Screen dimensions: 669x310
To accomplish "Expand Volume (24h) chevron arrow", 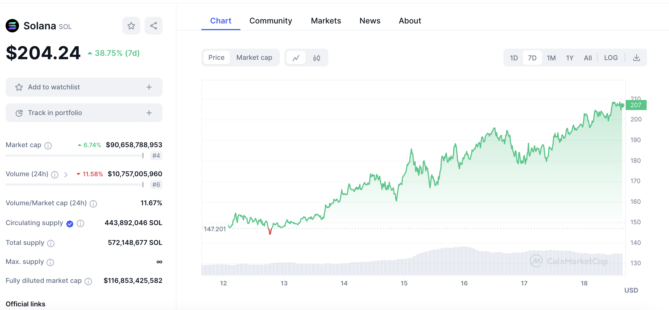I will pyautogui.click(x=66, y=175).
